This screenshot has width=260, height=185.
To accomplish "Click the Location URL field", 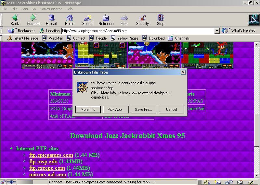I will tap(138, 31).
